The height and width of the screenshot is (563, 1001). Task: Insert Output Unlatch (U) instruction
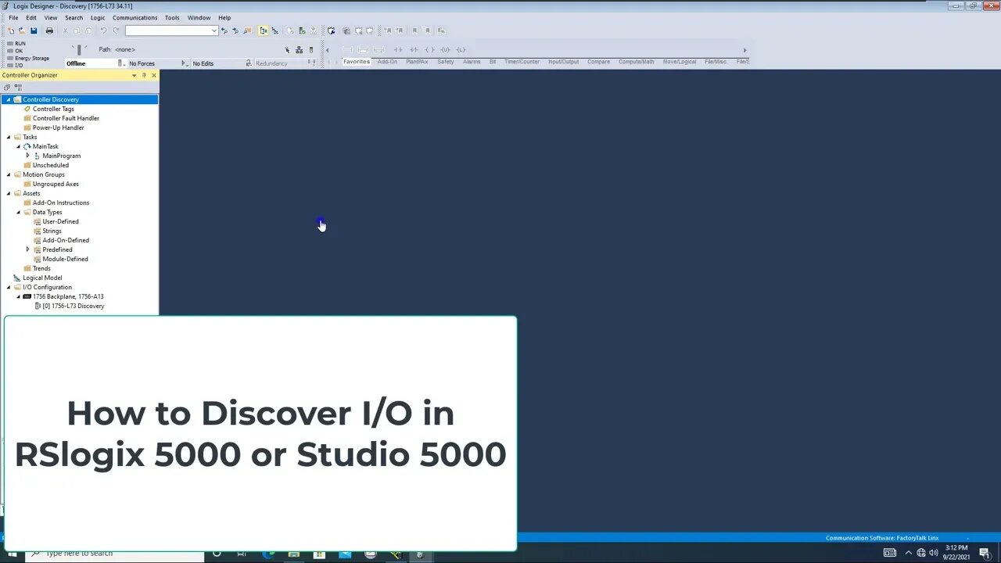coord(444,49)
